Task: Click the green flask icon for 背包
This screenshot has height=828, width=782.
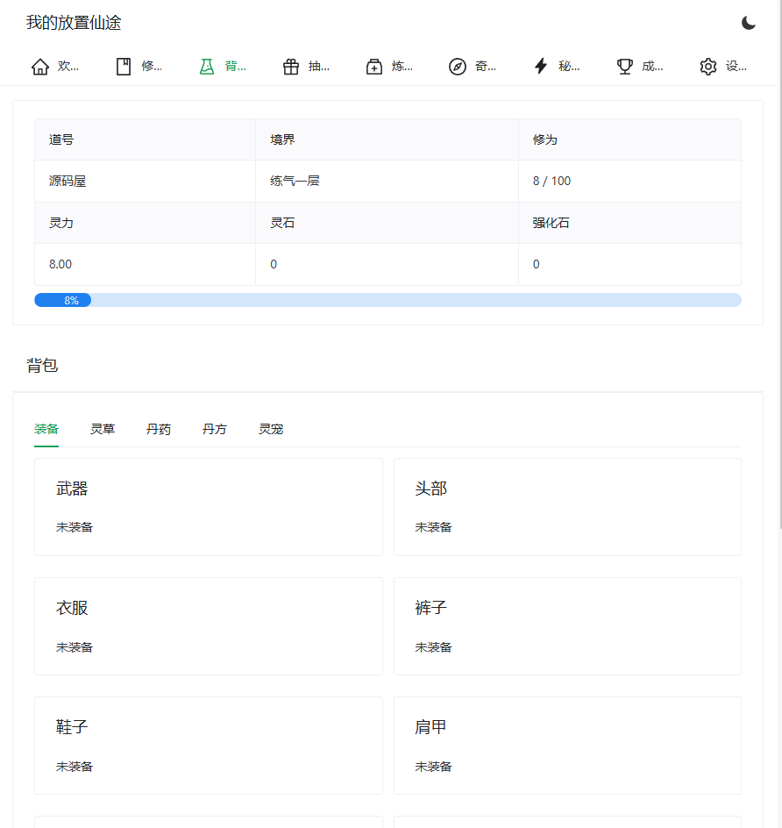Action: [x=205, y=65]
